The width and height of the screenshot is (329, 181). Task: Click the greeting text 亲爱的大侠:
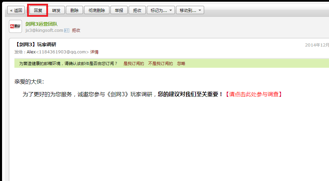[29, 82]
